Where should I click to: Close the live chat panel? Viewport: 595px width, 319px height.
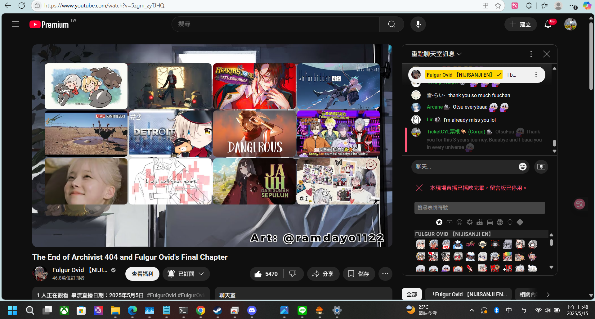(x=546, y=54)
